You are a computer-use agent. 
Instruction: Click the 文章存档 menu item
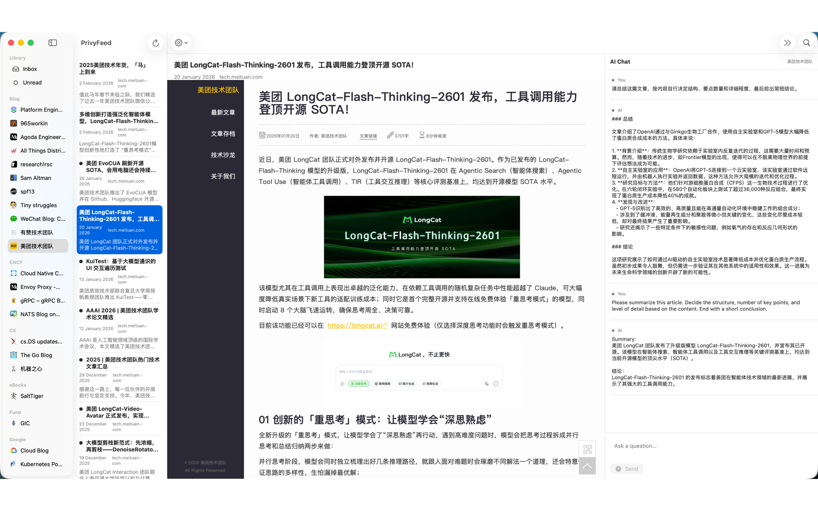(223, 133)
